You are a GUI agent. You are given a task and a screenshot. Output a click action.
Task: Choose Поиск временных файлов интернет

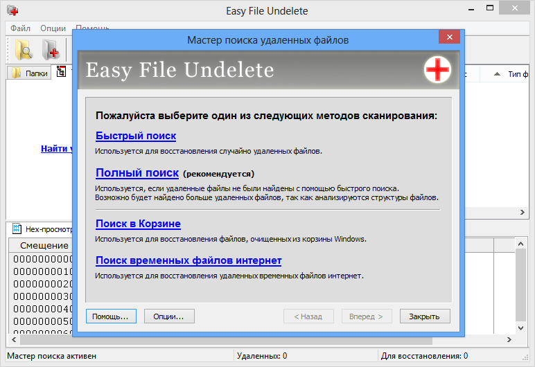tap(188, 260)
